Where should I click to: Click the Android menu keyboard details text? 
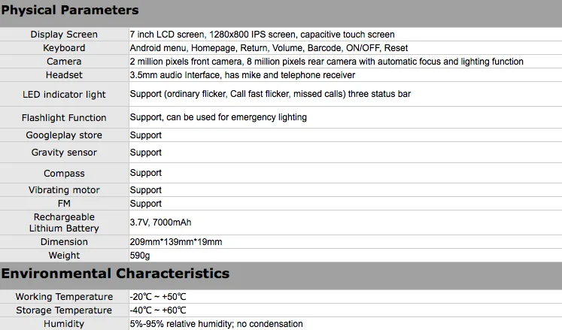click(x=269, y=48)
